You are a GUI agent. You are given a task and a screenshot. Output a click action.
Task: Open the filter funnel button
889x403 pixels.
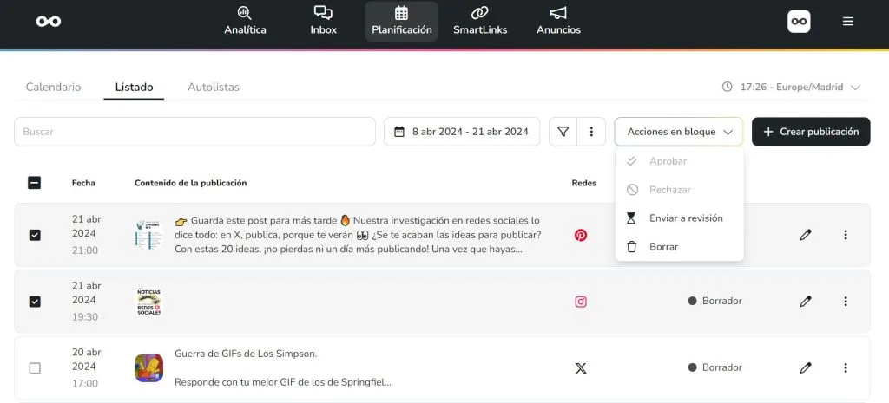point(563,132)
